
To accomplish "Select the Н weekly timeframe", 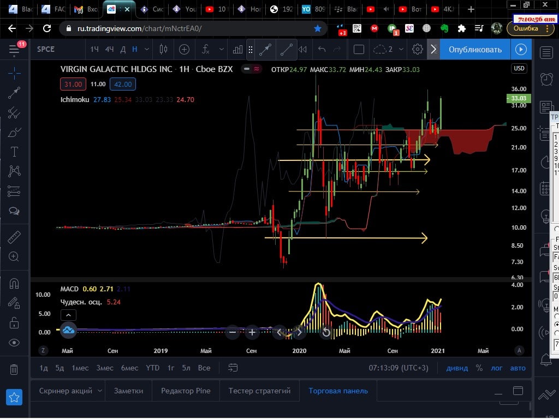I will (x=135, y=50).
